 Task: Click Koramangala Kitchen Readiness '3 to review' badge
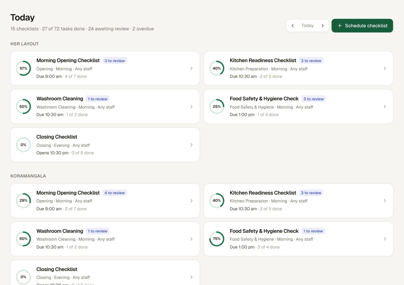311,193
